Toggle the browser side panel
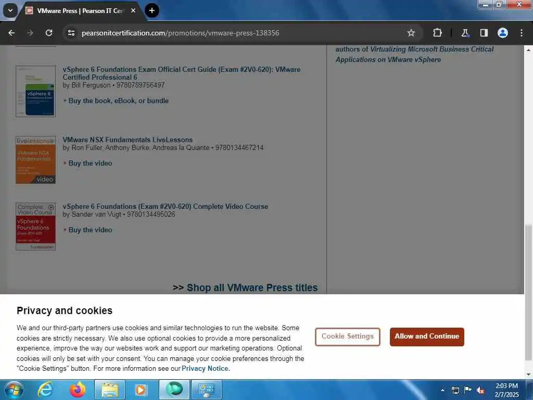Image resolution: width=533 pixels, height=400 pixels. [x=484, y=33]
